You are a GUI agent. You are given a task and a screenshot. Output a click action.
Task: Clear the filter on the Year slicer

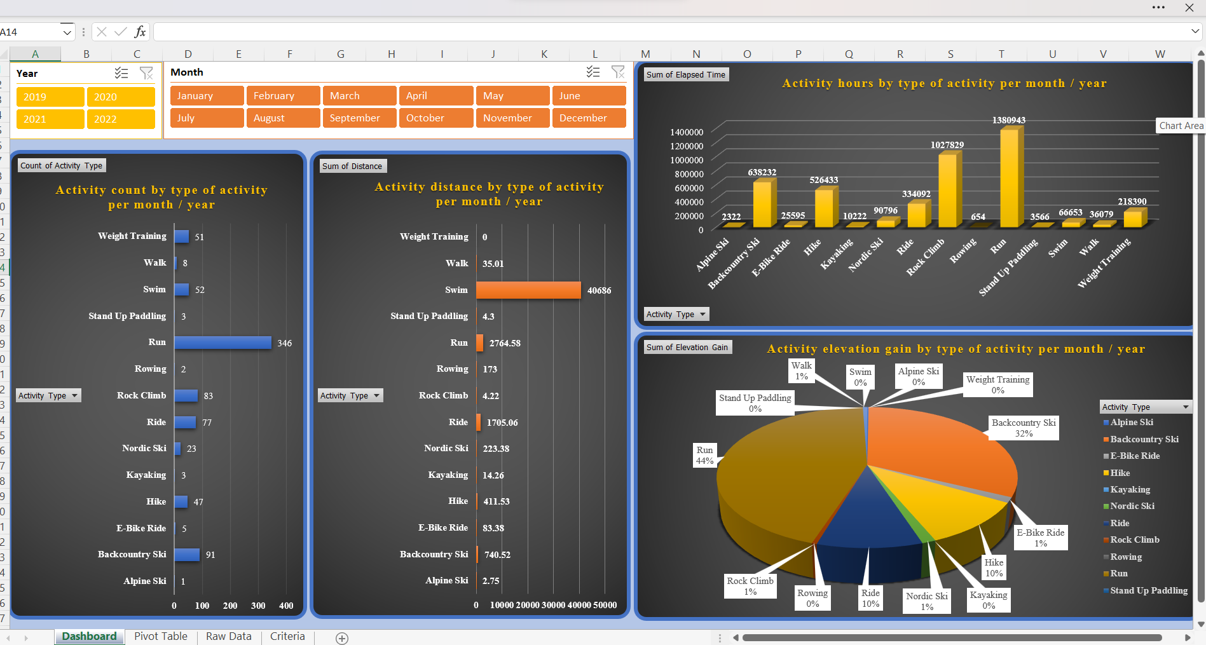[x=146, y=74]
